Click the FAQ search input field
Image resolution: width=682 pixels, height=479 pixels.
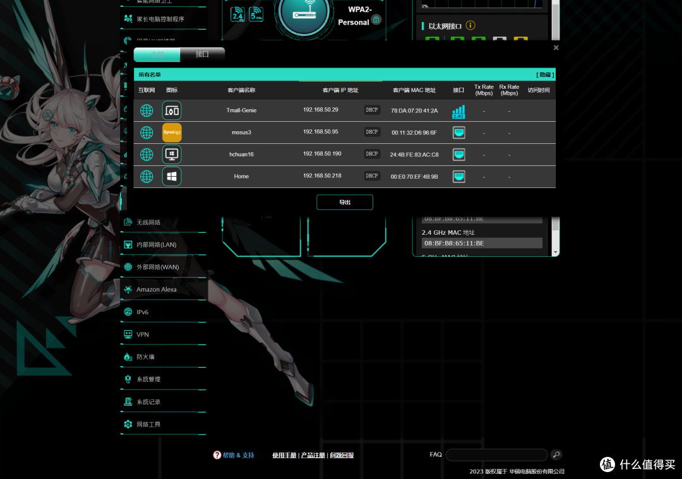pos(497,454)
